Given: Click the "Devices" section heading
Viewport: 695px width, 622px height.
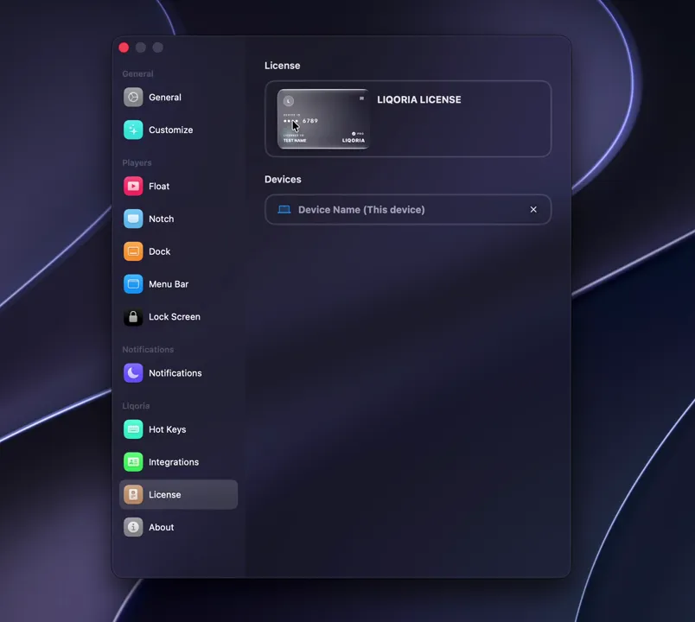Looking at the screenshot, I should coord(283,180).
